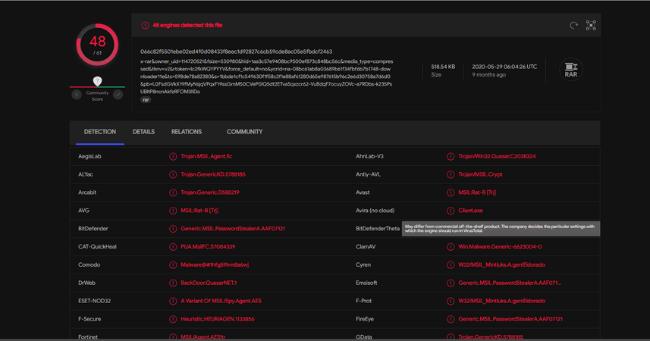The image size is (650, 341).
Task: Click warning icon for F-Secure detection
Action: [x=173, y=319]
